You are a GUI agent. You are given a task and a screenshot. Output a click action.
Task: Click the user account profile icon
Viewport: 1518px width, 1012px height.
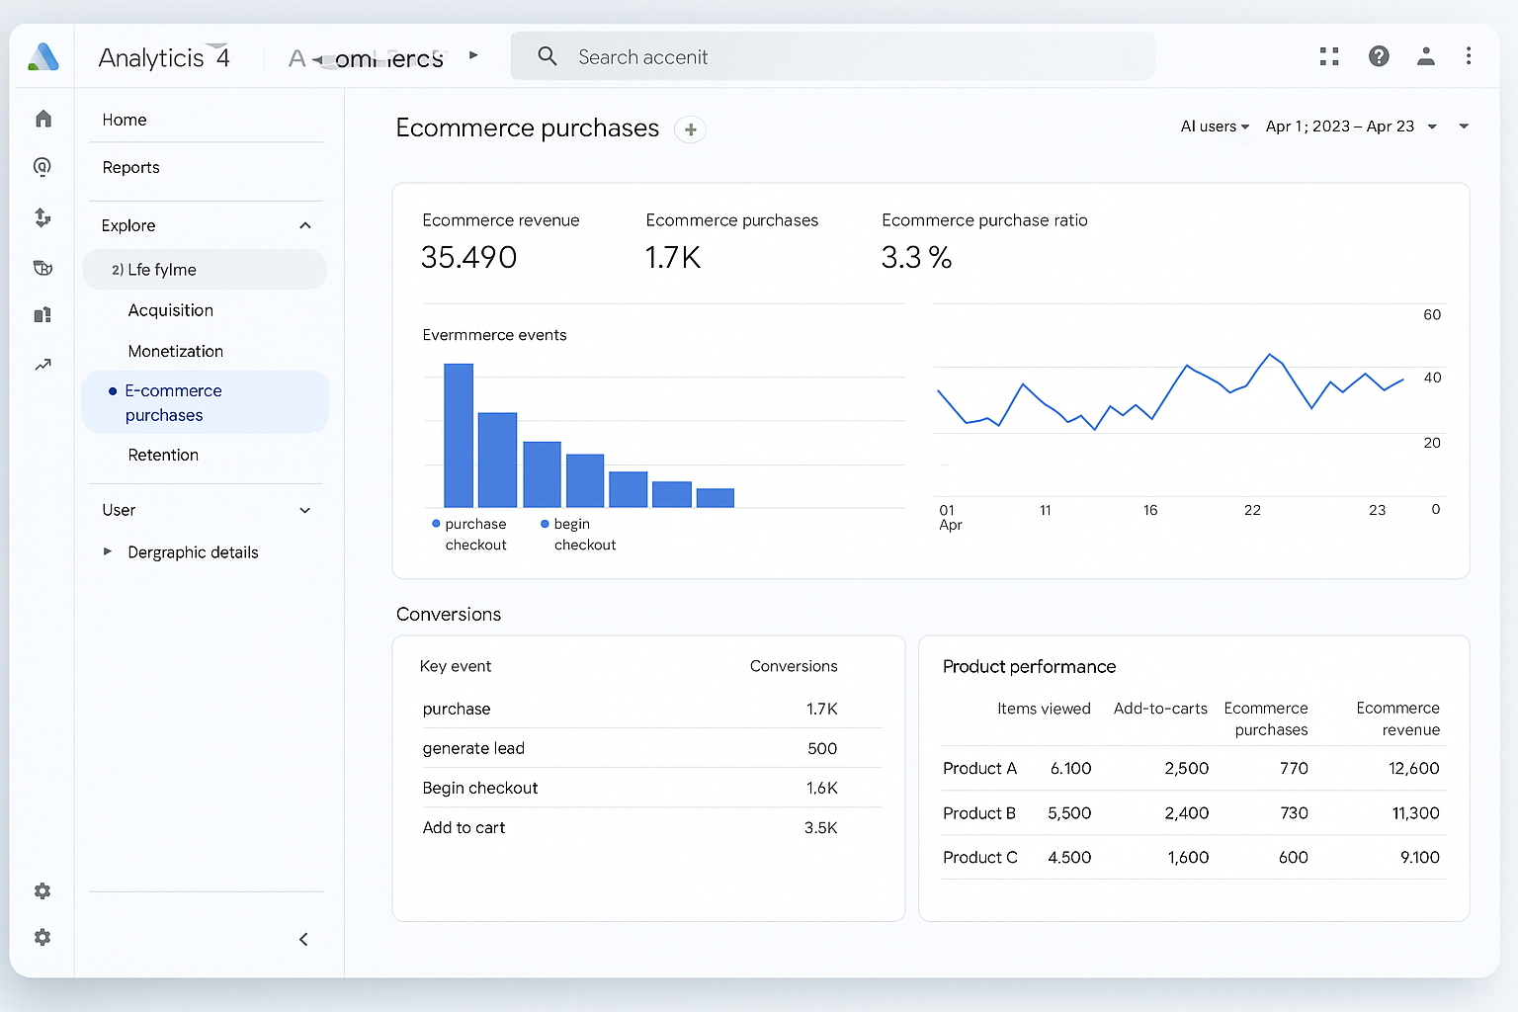point(1425,56)
